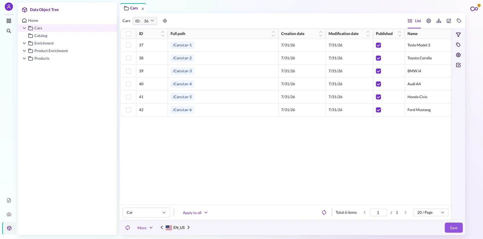
Task: Toggle the select-all checkbox in table header
Action: [129, 34]
